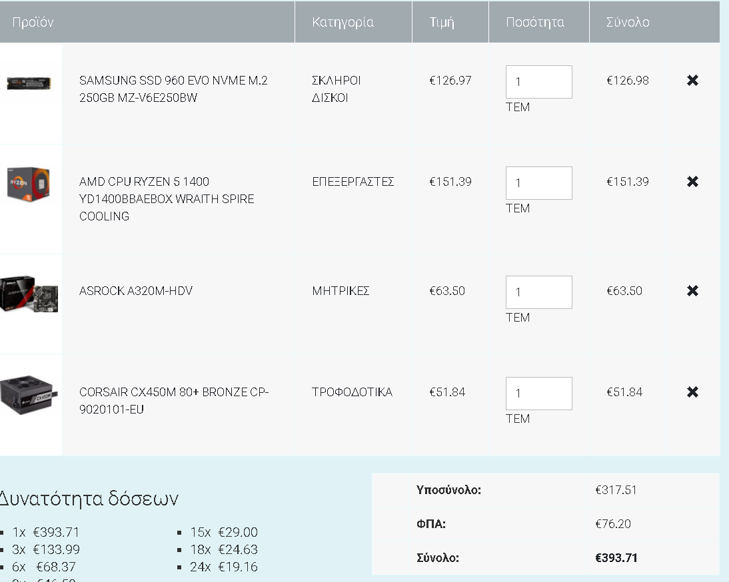Click the Σύνολο column header
This screenshot has height=582, width=729.
point(628,22)
